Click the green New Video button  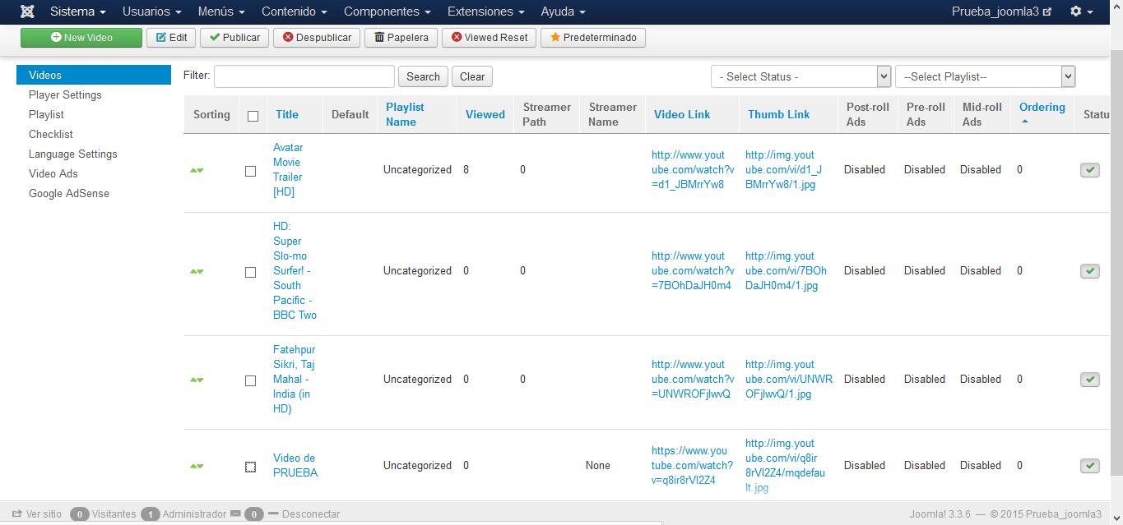click(81, 38)
